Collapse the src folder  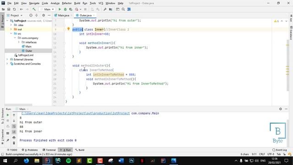point(11,33)
